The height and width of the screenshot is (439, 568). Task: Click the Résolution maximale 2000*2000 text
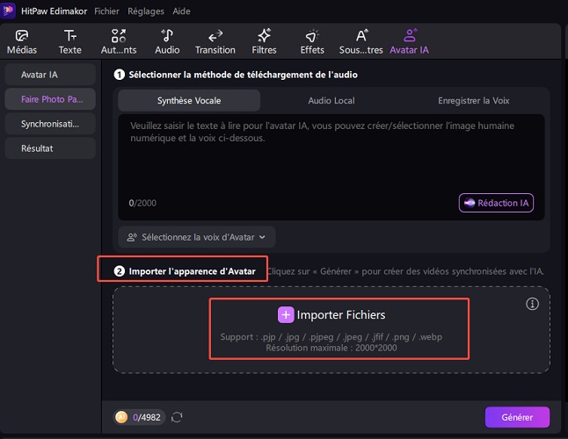click(x=331, y=348)
